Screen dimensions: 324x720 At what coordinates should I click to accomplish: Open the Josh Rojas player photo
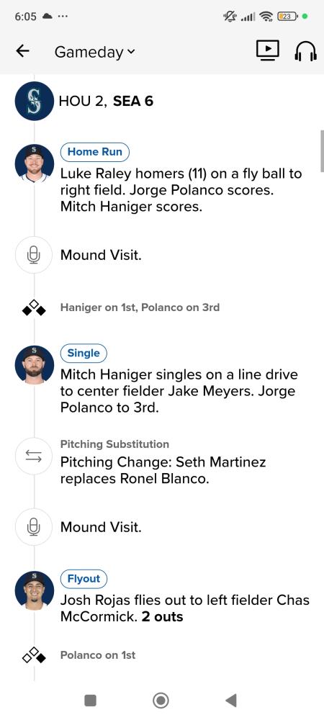[34, 590]
